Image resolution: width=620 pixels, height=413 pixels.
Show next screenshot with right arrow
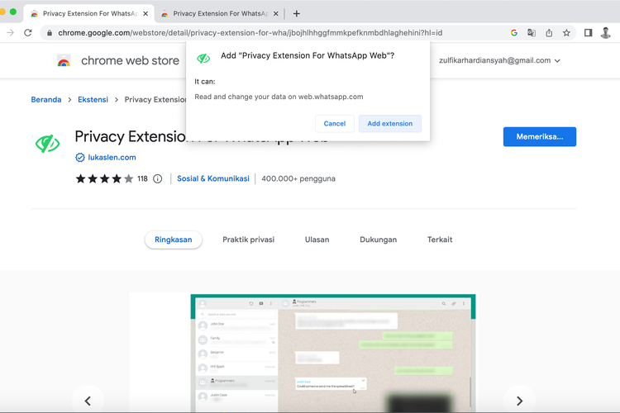point(519,401)
